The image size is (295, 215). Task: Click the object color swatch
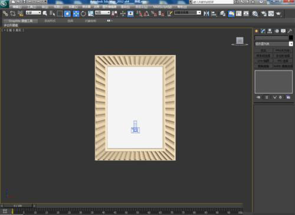[x=291, y=38]
